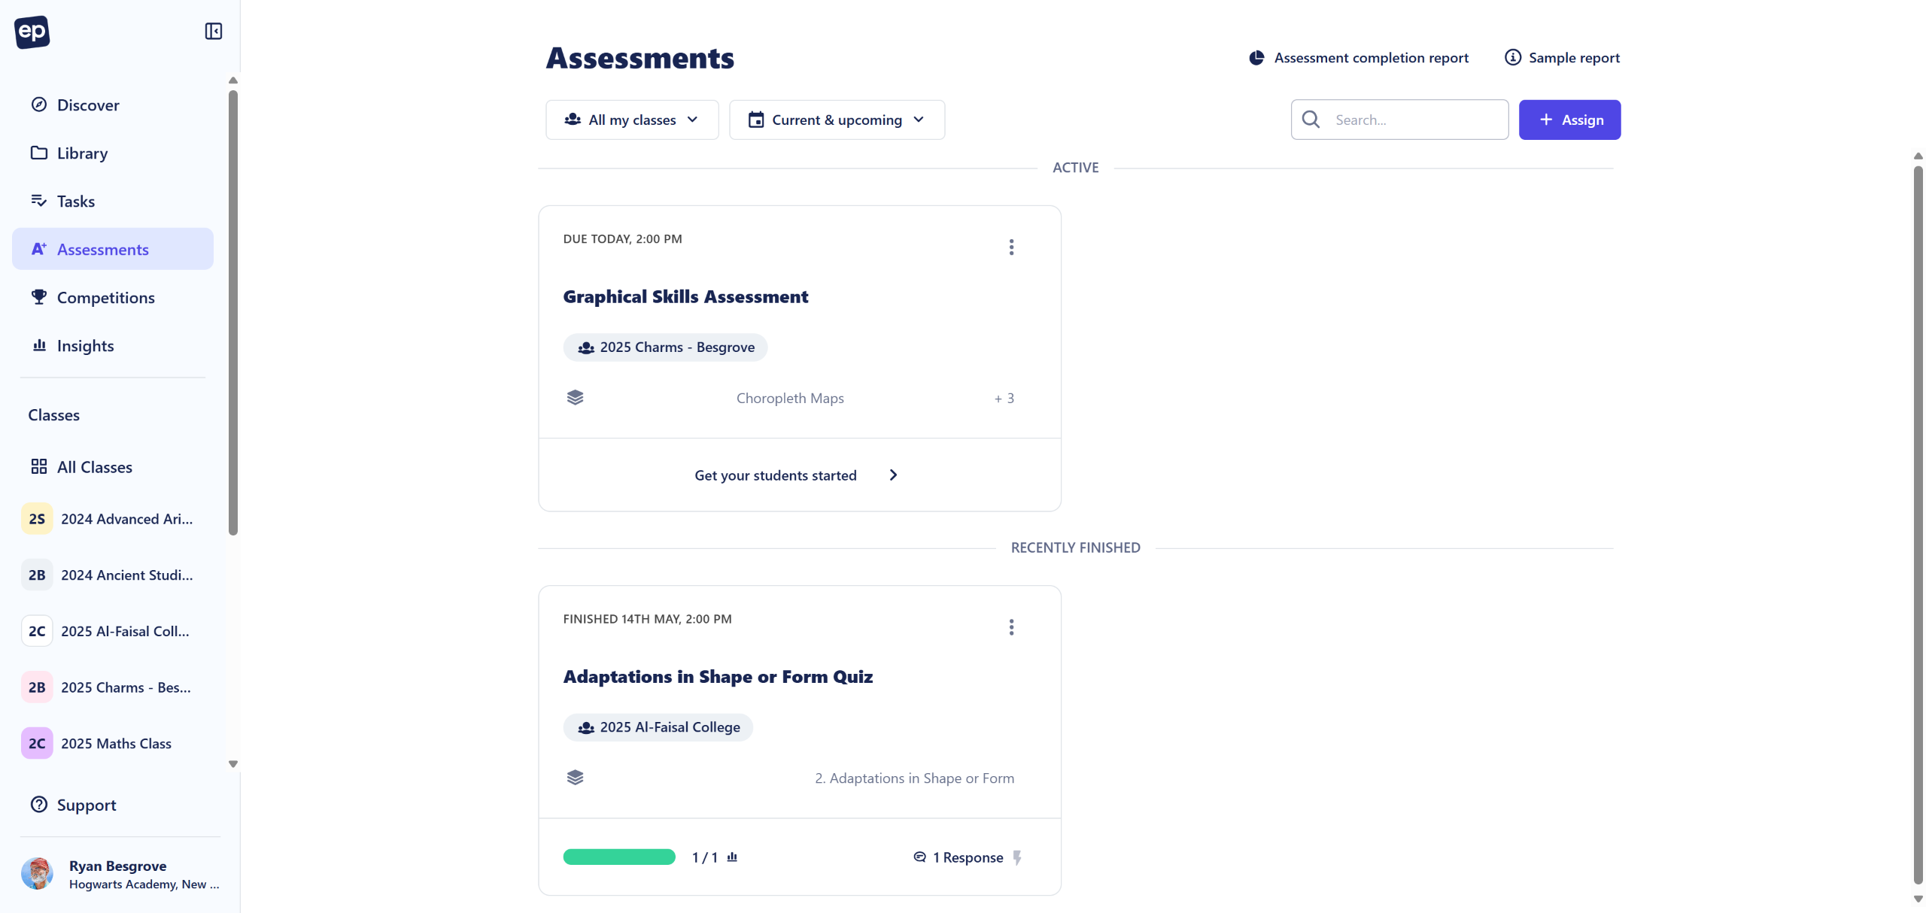Click the layers icon beside Choropleth Maps
Viewport: 1926px width, 913px height.
[576, 398]
